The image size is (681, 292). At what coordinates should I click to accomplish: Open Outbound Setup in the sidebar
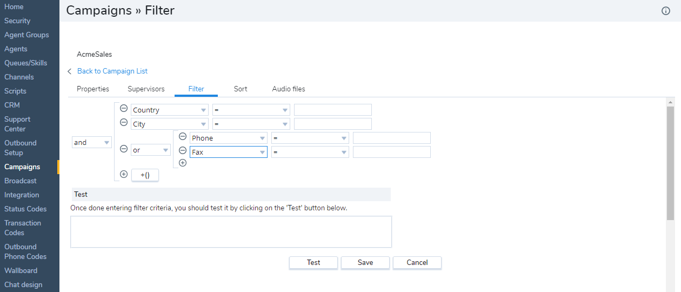(21, 148)
